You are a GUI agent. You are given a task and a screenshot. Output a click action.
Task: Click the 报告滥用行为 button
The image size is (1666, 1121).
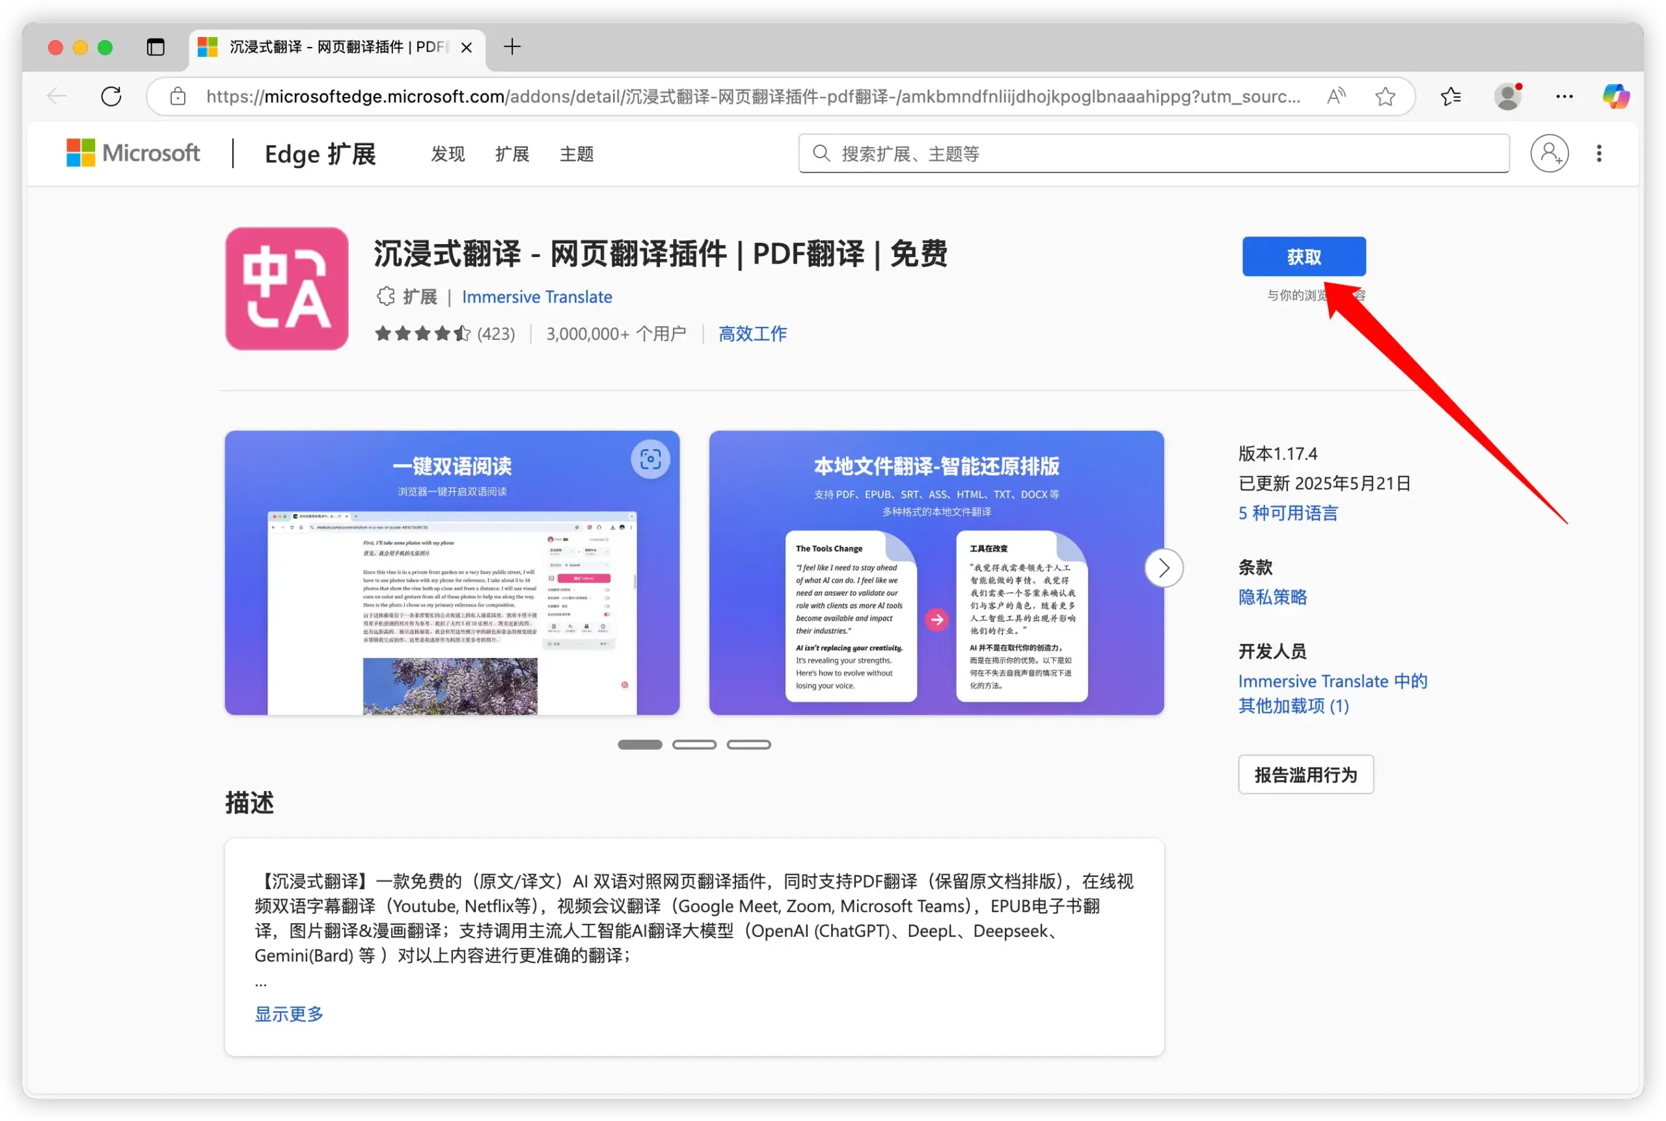(x=1305, y=774)
